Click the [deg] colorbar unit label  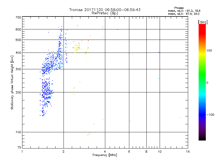click(x=202, y=22)
